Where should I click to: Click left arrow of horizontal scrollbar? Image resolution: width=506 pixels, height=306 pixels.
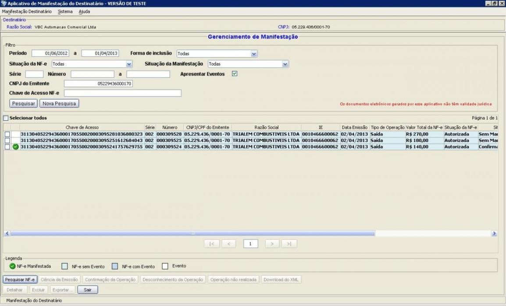point(7,233)
